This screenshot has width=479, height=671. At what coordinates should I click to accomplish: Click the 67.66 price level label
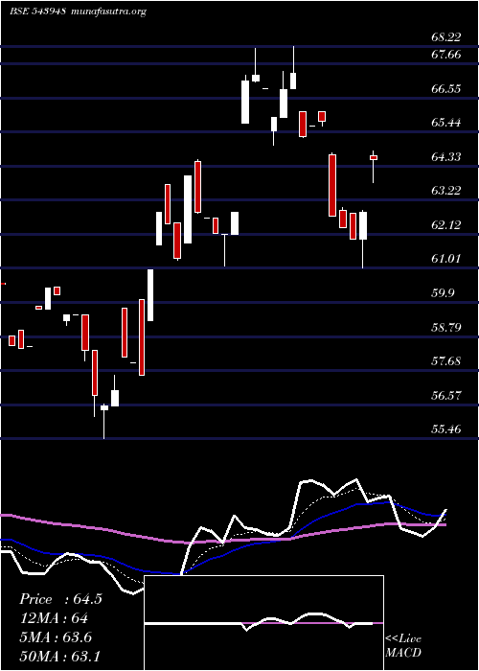(x=446, y=55)
